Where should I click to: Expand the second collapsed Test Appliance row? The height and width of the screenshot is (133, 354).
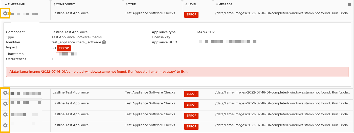click(5, 104)
